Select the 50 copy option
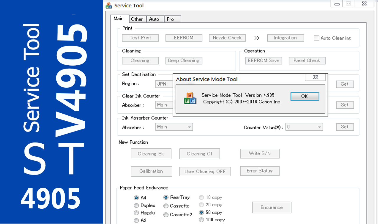This screenshot has height=224, width=378. point(201,212)
